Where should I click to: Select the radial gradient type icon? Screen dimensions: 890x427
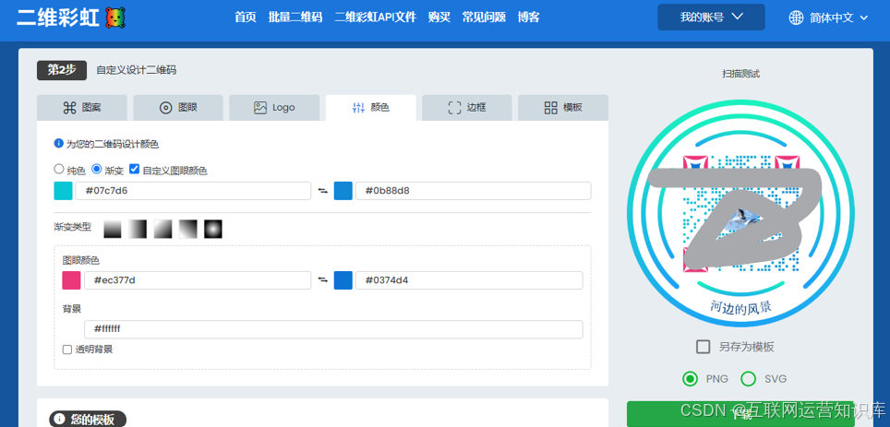click(213, 229)
